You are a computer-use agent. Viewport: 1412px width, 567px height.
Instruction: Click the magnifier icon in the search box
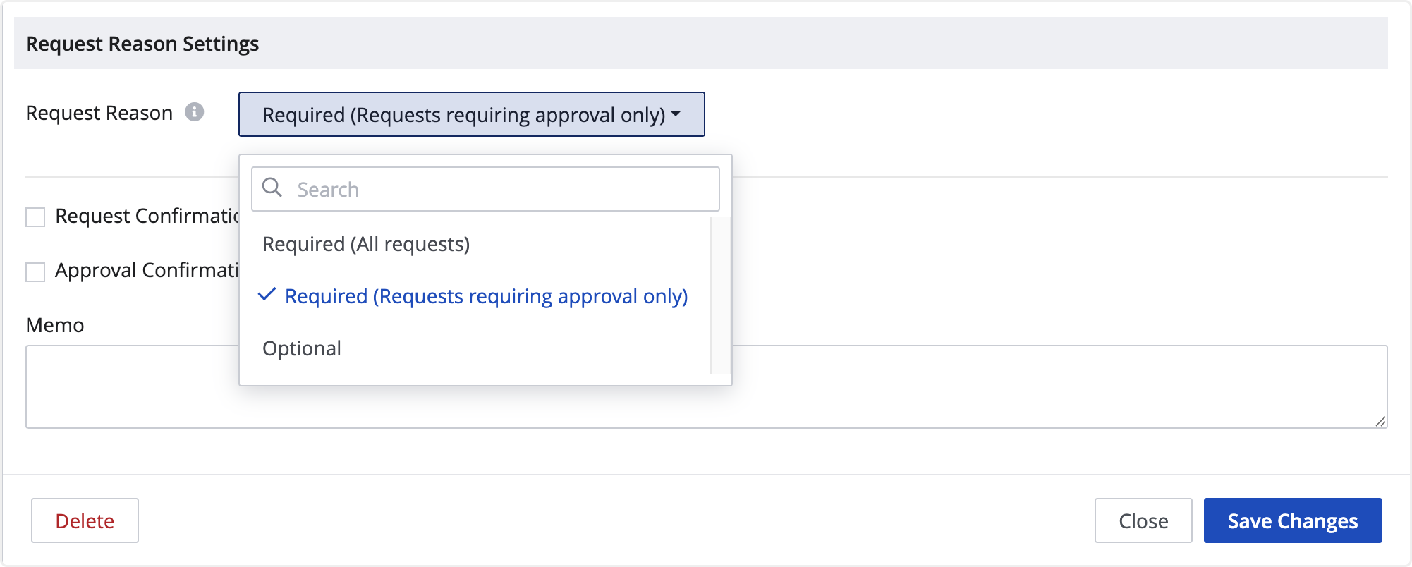point(272,188)
